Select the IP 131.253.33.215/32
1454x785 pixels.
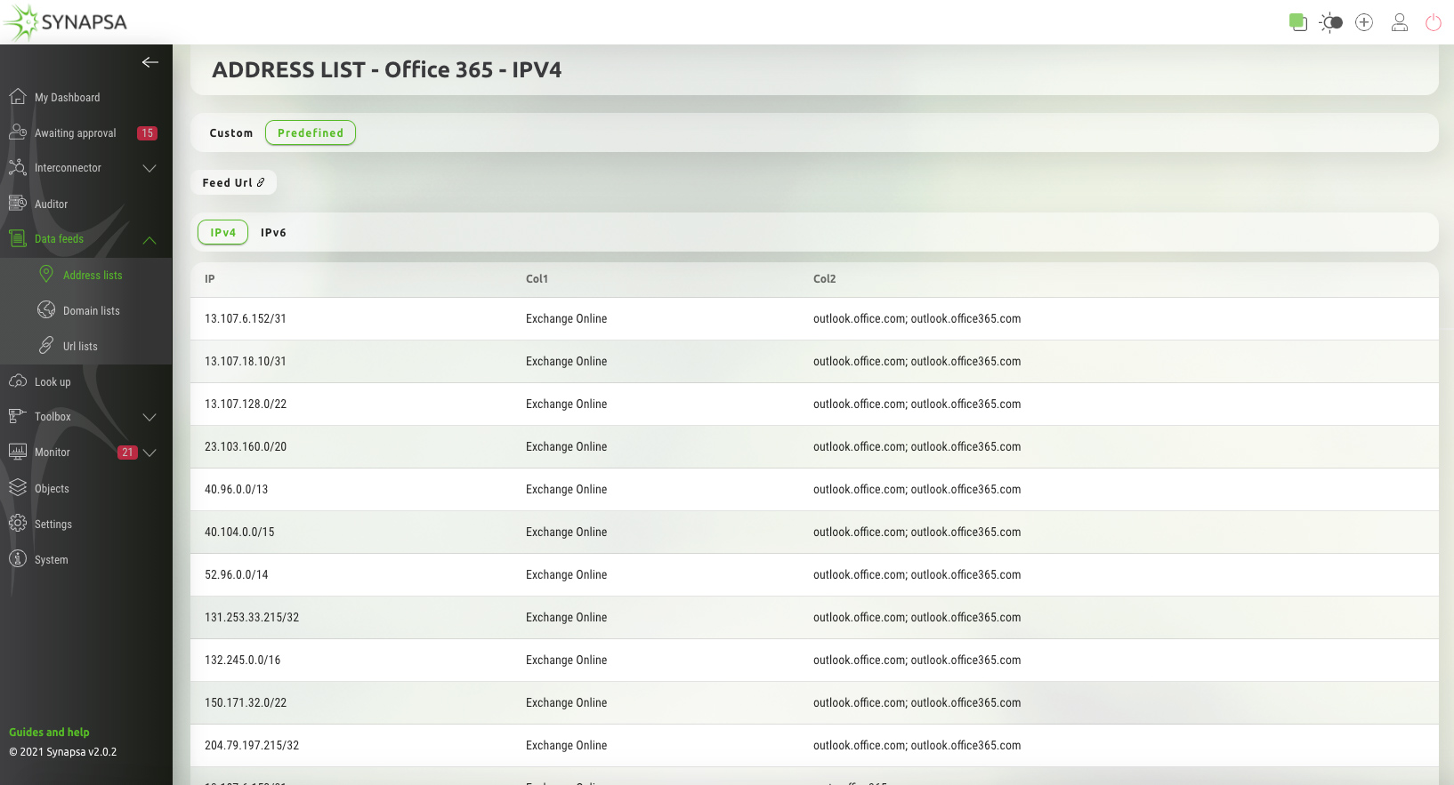tap(252, 617)
